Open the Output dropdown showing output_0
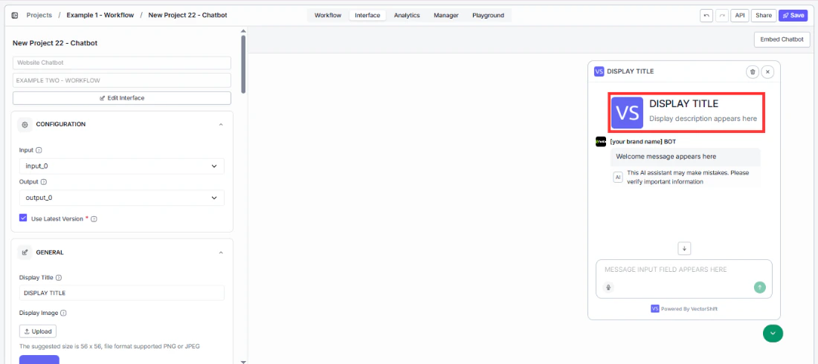 [x=121, y=198]
